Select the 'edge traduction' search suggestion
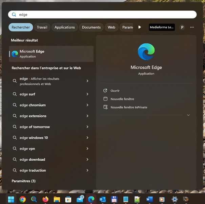 33,171
